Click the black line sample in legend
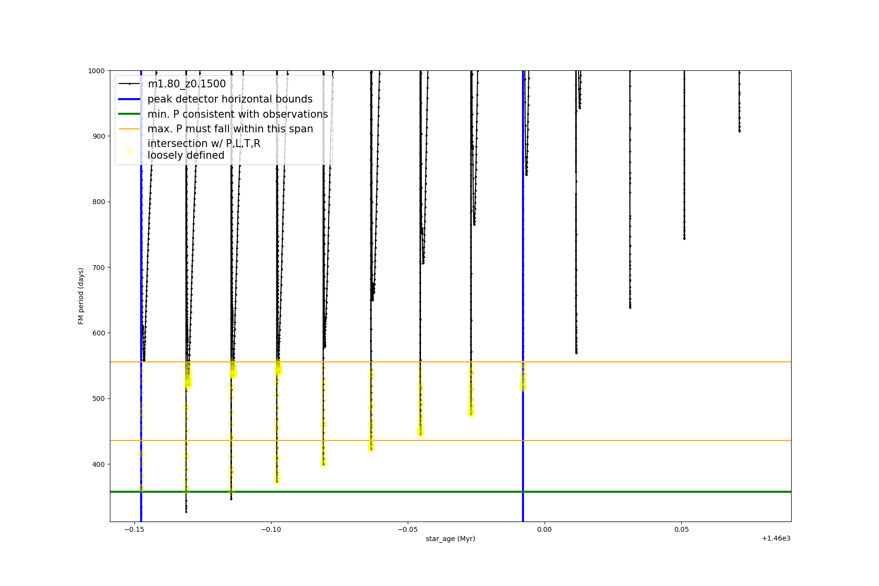Image resolution: width=879 pixels, height=586 pixels. (129, 84)
